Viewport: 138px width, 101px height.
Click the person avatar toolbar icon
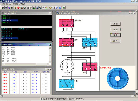46,8
